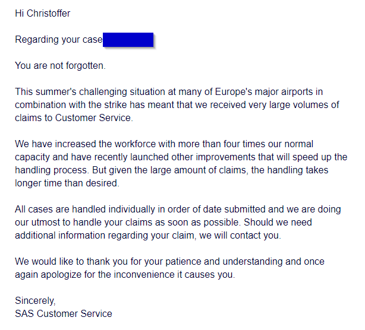365x330 pixels.
Task: Click the 'Regarding your case' text
Action: (58, 40)
